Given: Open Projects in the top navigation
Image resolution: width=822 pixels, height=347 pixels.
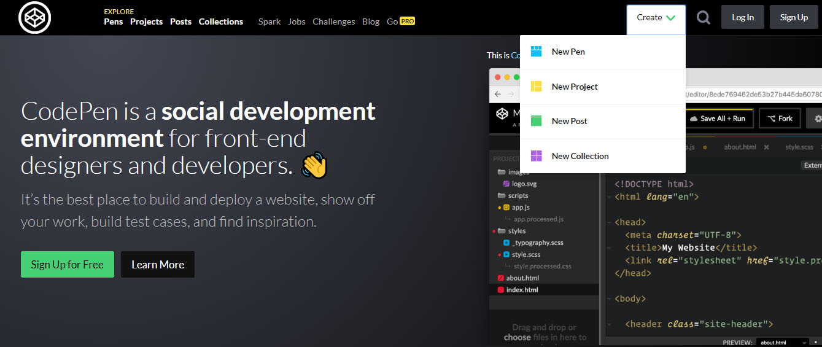Looking at the screenshot, I should click(146, 21).
